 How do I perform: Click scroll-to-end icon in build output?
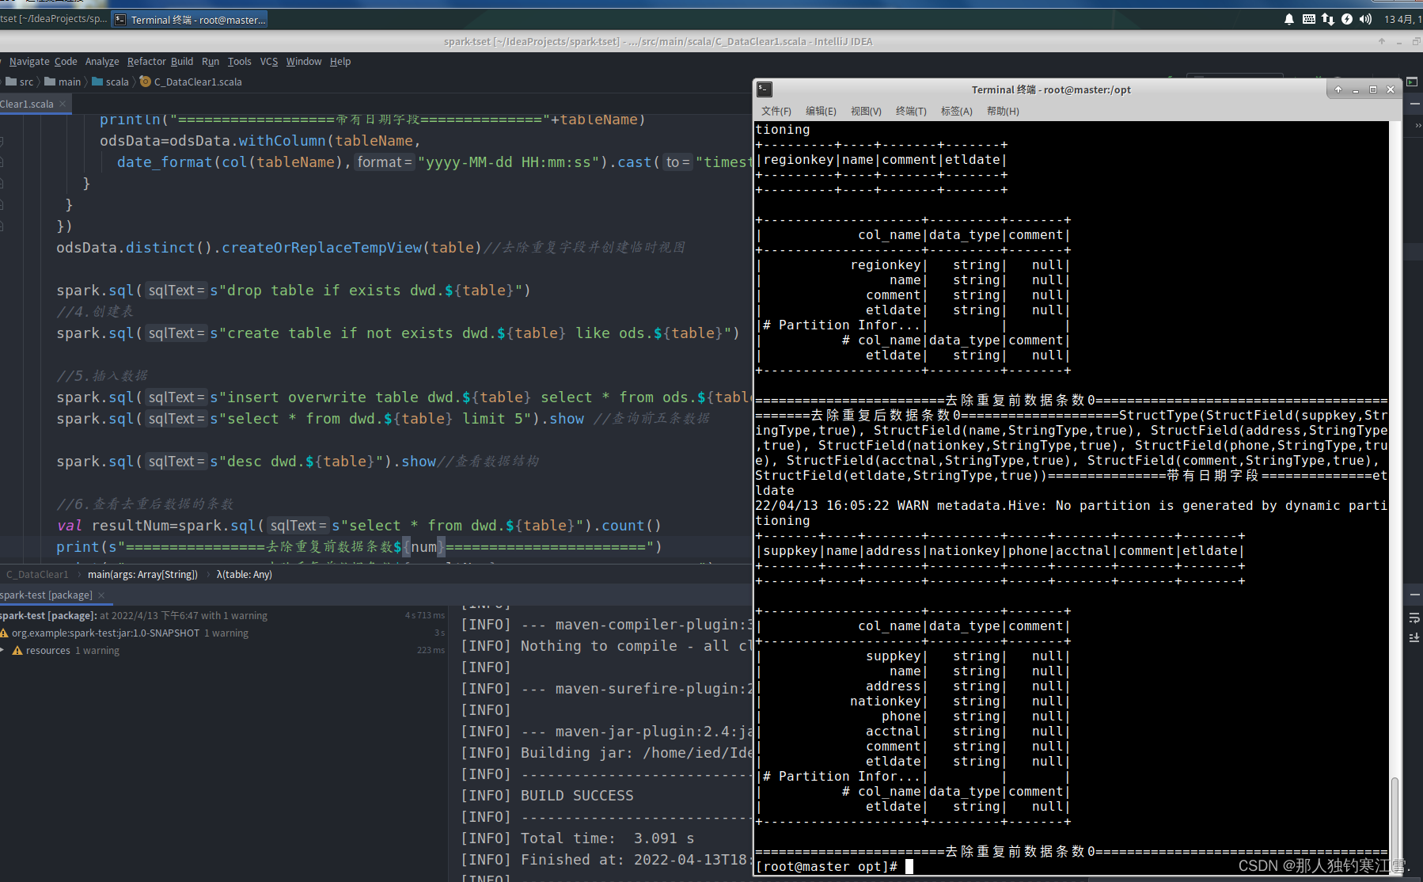coord(1414,637)
